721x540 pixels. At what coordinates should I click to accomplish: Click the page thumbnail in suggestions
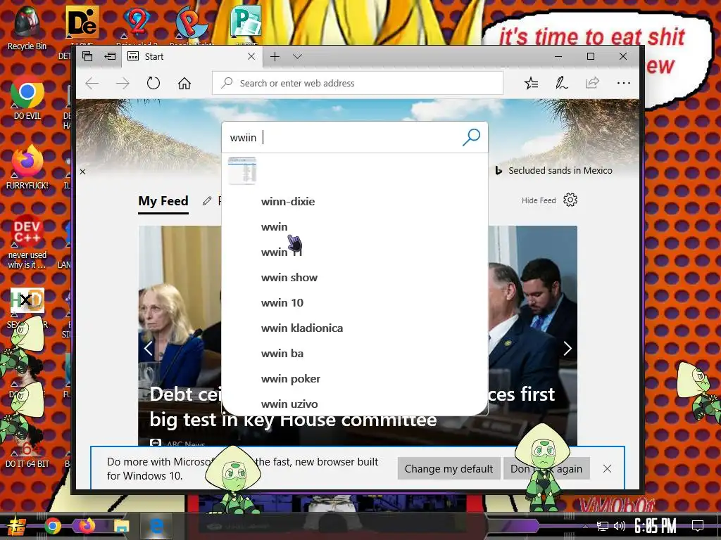242,170
